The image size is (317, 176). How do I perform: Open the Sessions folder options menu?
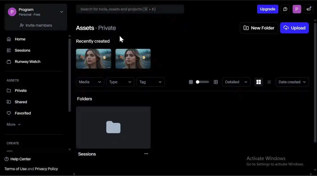click(146, 154)
